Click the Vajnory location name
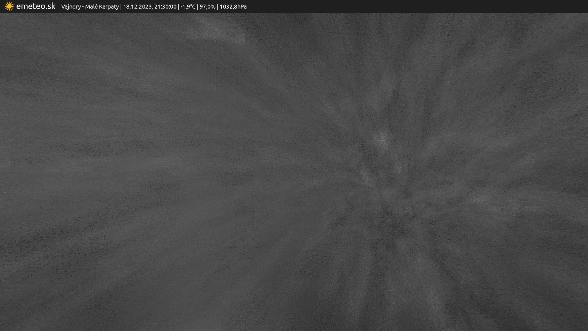Image resolution: width=588 pixels, height=331 pixels. (x=71, y=6)
